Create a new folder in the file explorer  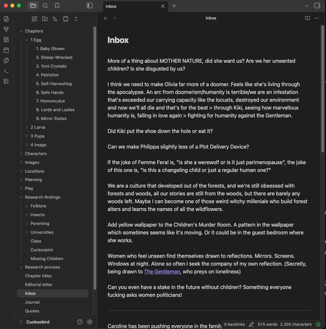[x=45, y=19]
